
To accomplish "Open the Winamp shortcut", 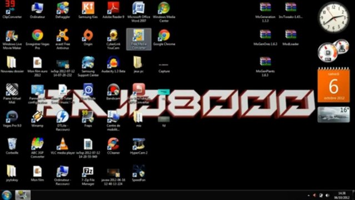I will pos(37,118).
